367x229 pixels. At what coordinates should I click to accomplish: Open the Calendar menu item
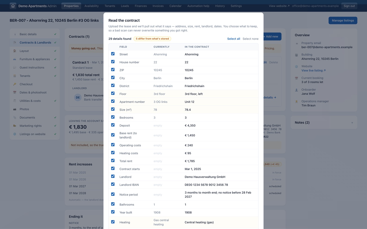175,6
